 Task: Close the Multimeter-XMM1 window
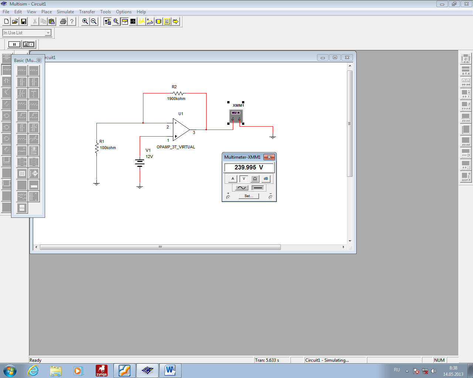tap(269, 157)
